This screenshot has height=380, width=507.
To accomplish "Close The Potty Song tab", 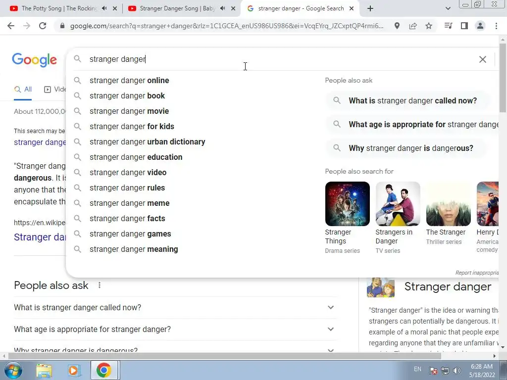I will tap(115, 8).
